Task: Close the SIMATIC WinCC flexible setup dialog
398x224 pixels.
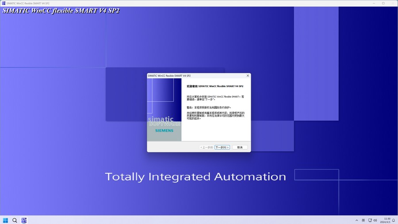Action: coord(248,76)
